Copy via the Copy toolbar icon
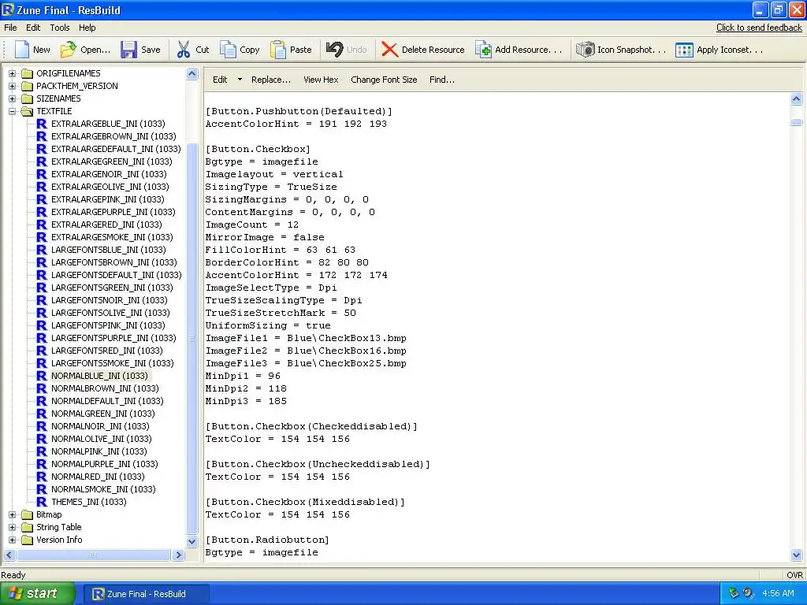 pyautogui.click(x=228, y=50)
